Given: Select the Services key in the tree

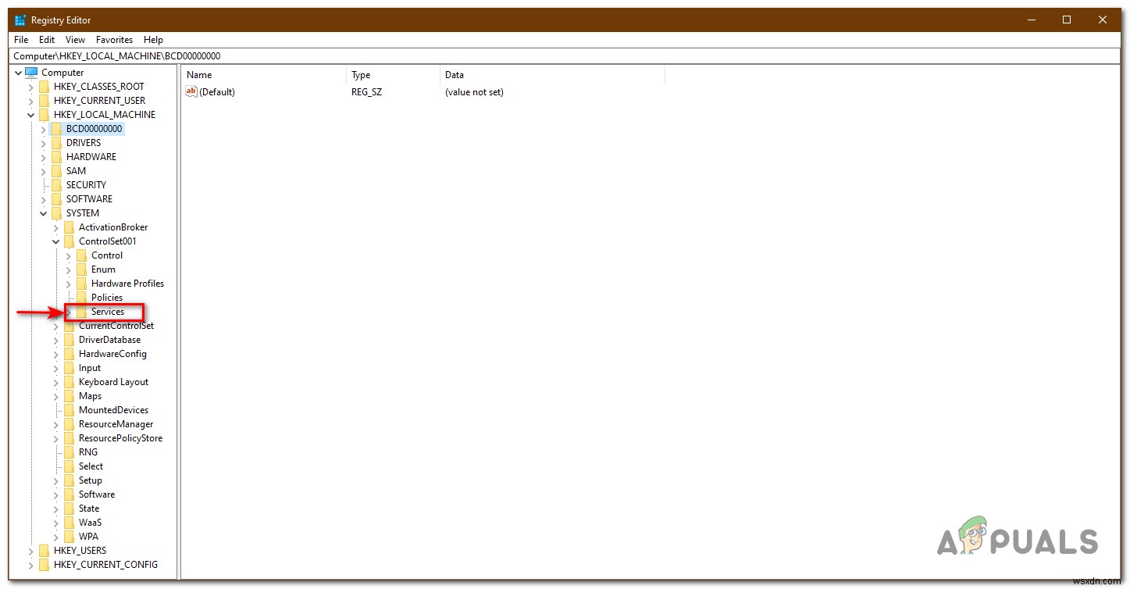Looking at the screenshot, I should [x=107, y=311].
